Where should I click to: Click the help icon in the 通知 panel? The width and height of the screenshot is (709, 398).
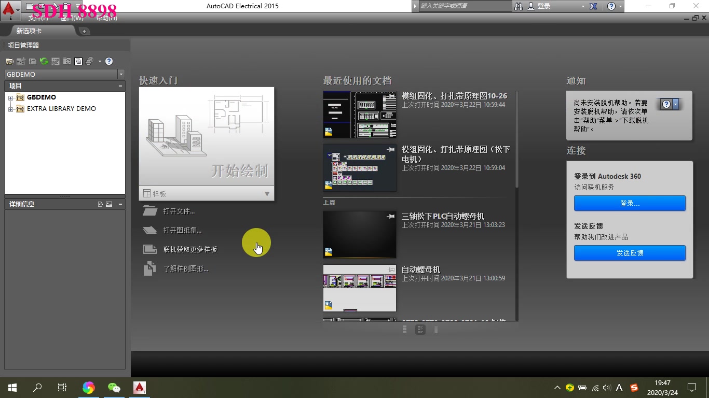click(x=666, y=104)
